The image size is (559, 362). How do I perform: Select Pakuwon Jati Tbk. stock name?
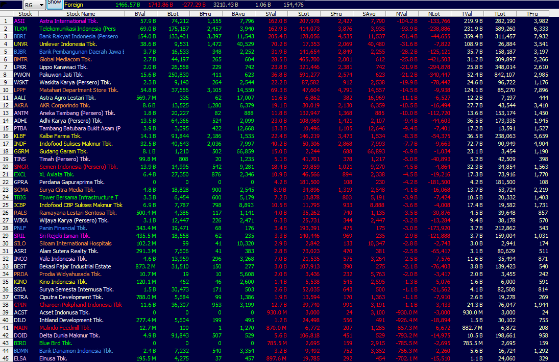point(61,75)
